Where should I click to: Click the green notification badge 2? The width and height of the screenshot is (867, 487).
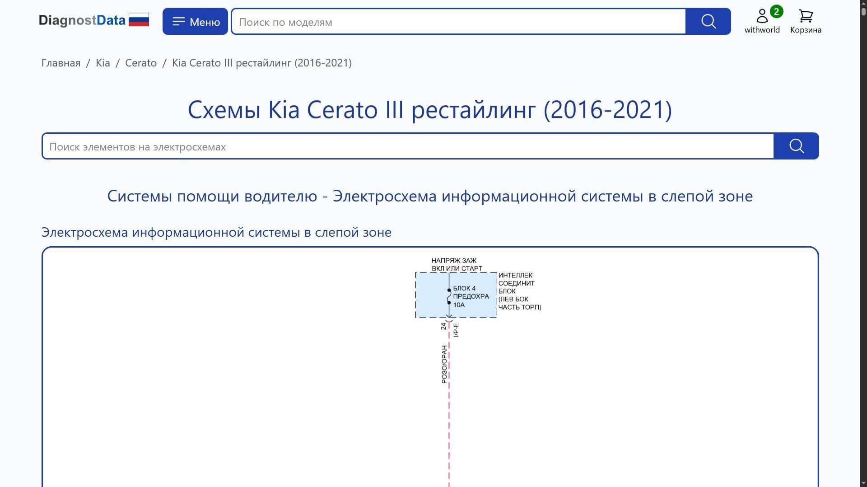(x=776, y=11)
